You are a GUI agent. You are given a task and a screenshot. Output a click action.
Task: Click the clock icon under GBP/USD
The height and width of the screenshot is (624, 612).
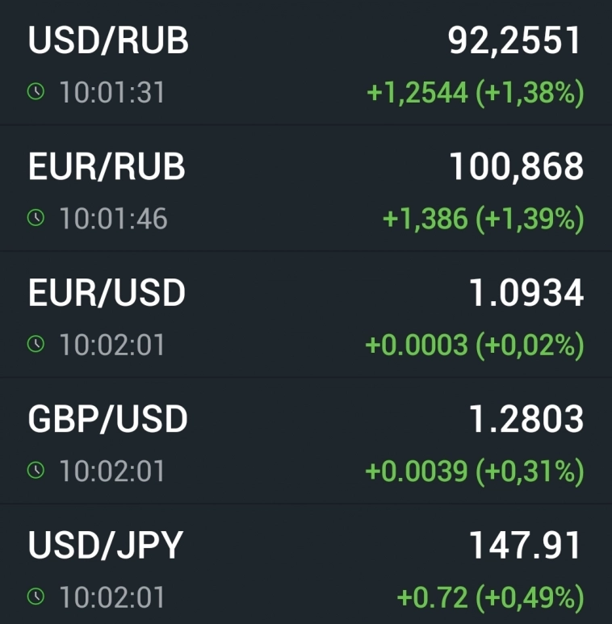tap(36, 471)
